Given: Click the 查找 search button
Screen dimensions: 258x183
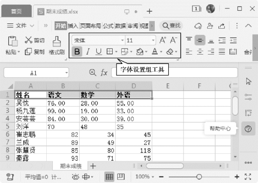Looking at the screenshot, I should pos(171,26).
